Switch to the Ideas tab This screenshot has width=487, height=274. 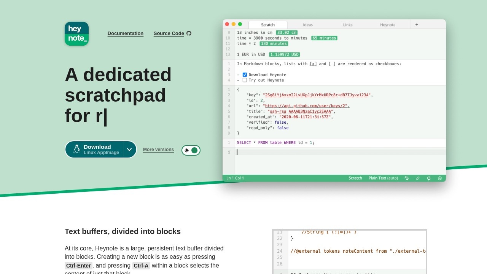pos(308,25)
